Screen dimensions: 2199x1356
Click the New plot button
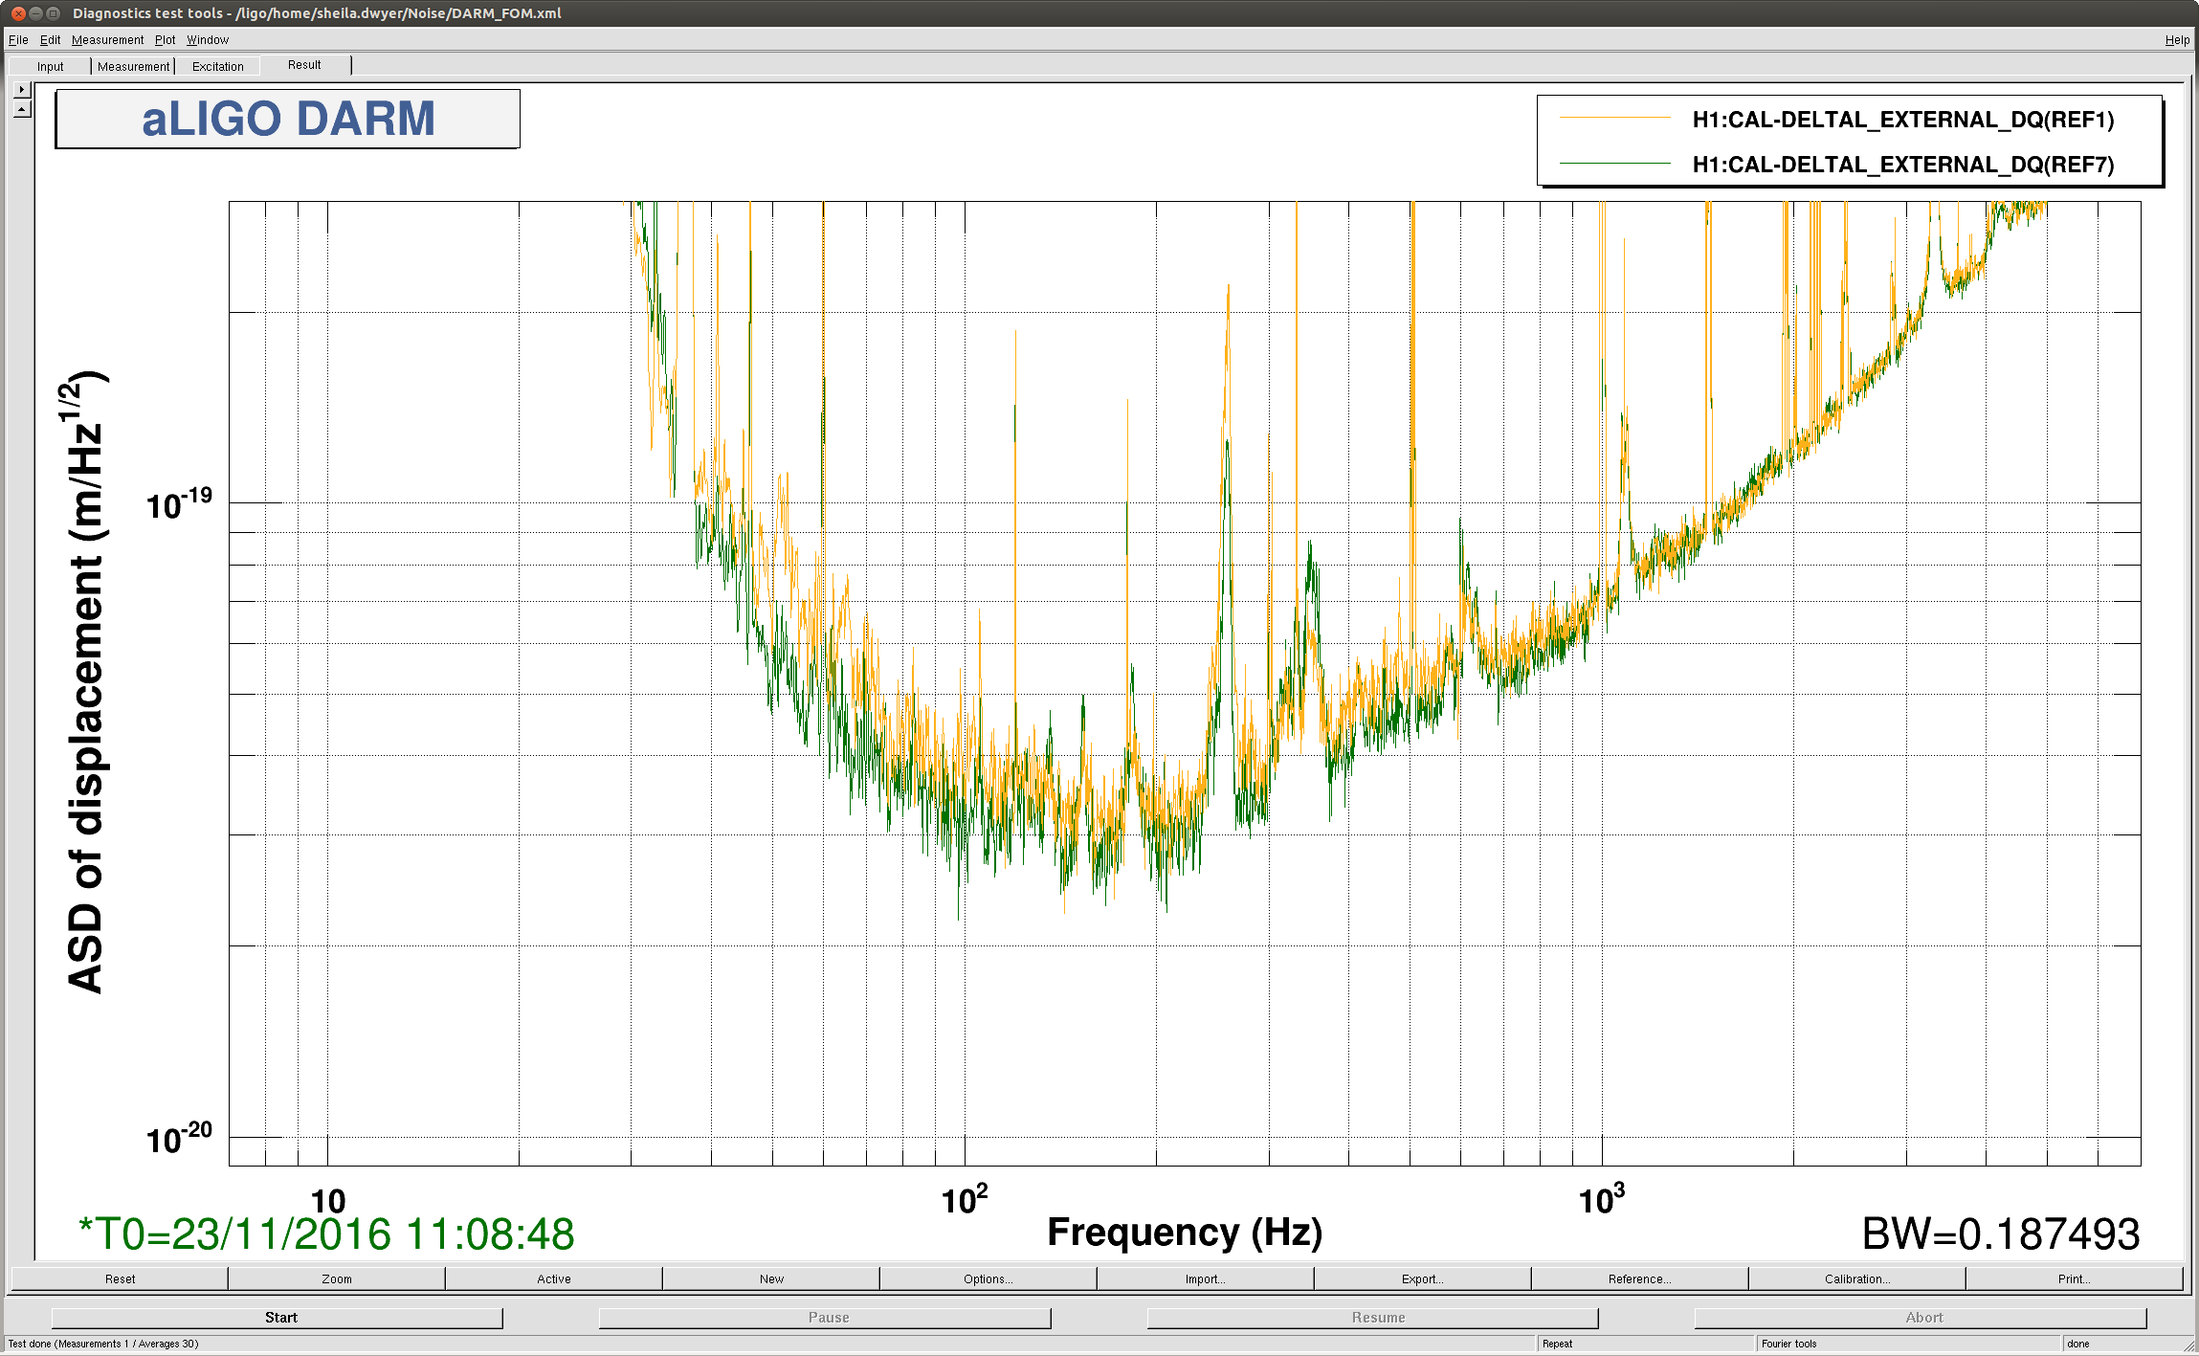[x=771, y=1278]
